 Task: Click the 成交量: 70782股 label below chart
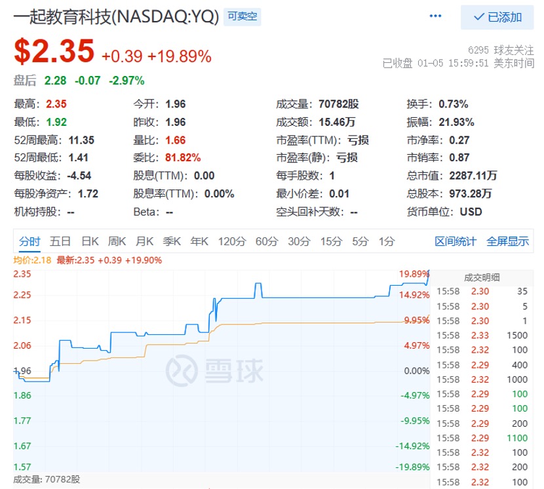click(x=47, y=480)
